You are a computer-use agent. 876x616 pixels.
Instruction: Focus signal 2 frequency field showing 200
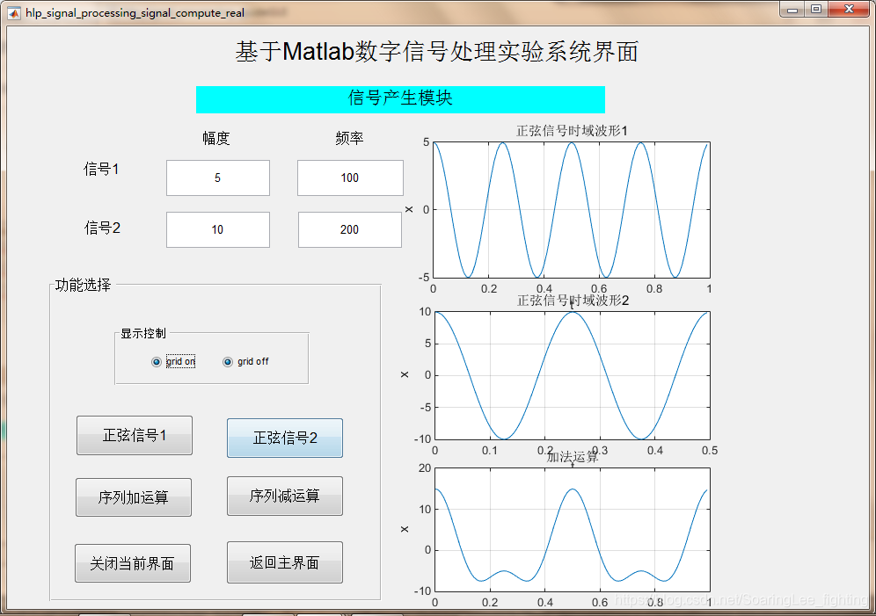[x=350, y=229]
